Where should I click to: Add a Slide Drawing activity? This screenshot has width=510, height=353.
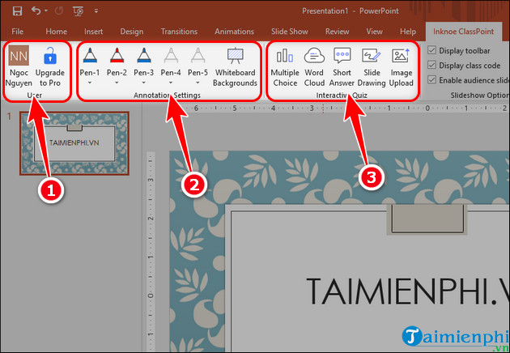[372, 67]
